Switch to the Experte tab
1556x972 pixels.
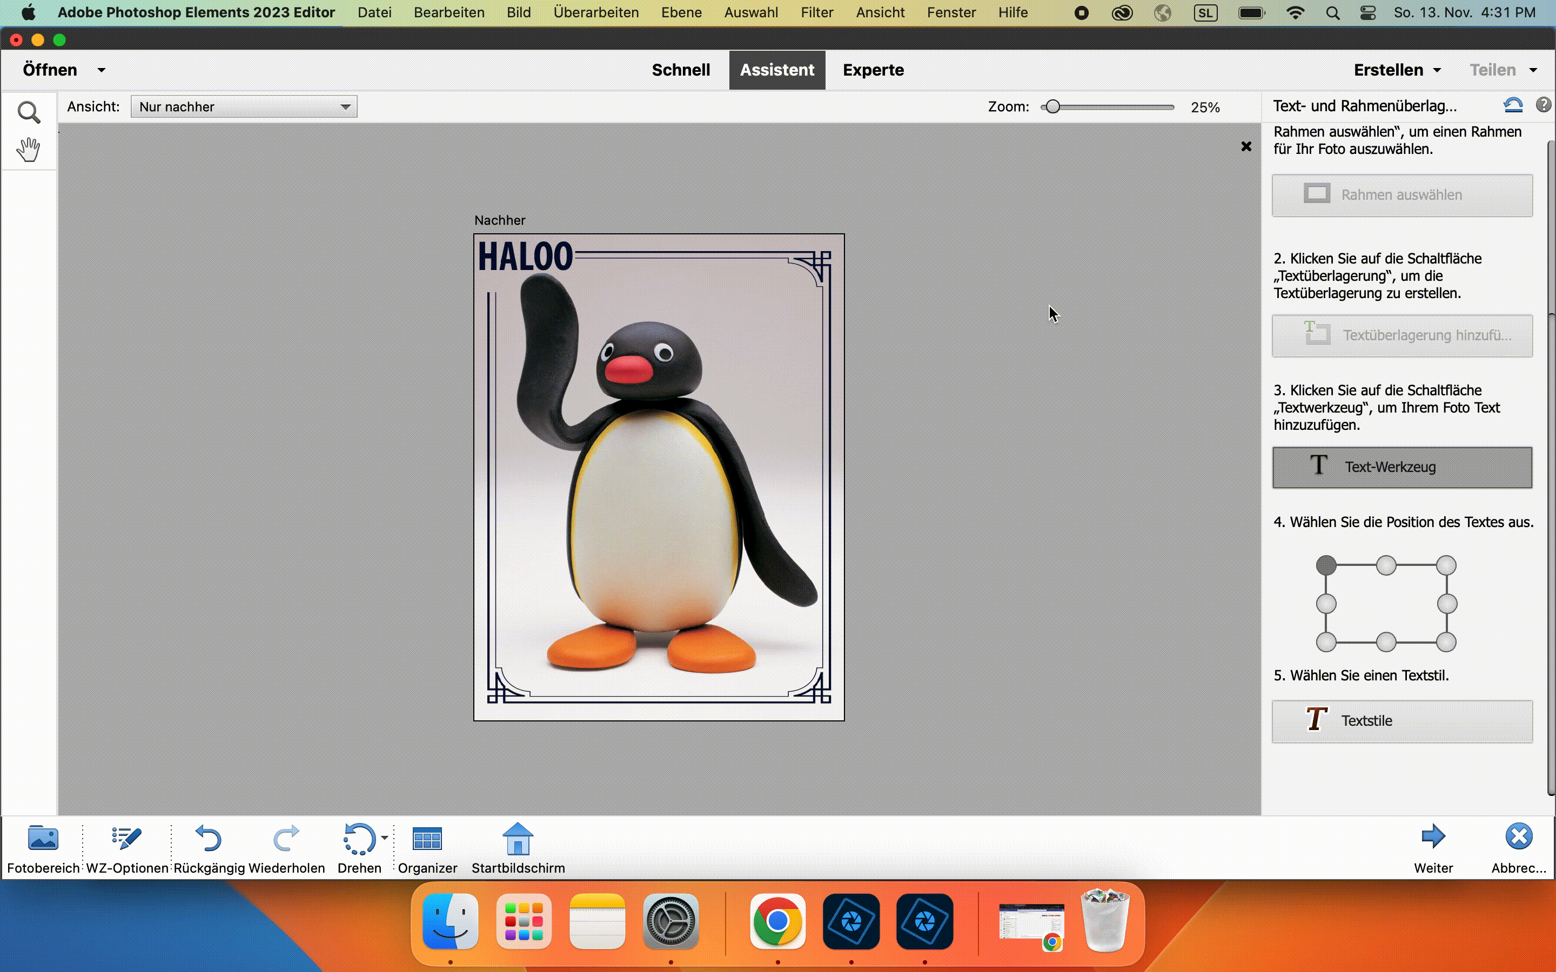[x=873, y=70]
